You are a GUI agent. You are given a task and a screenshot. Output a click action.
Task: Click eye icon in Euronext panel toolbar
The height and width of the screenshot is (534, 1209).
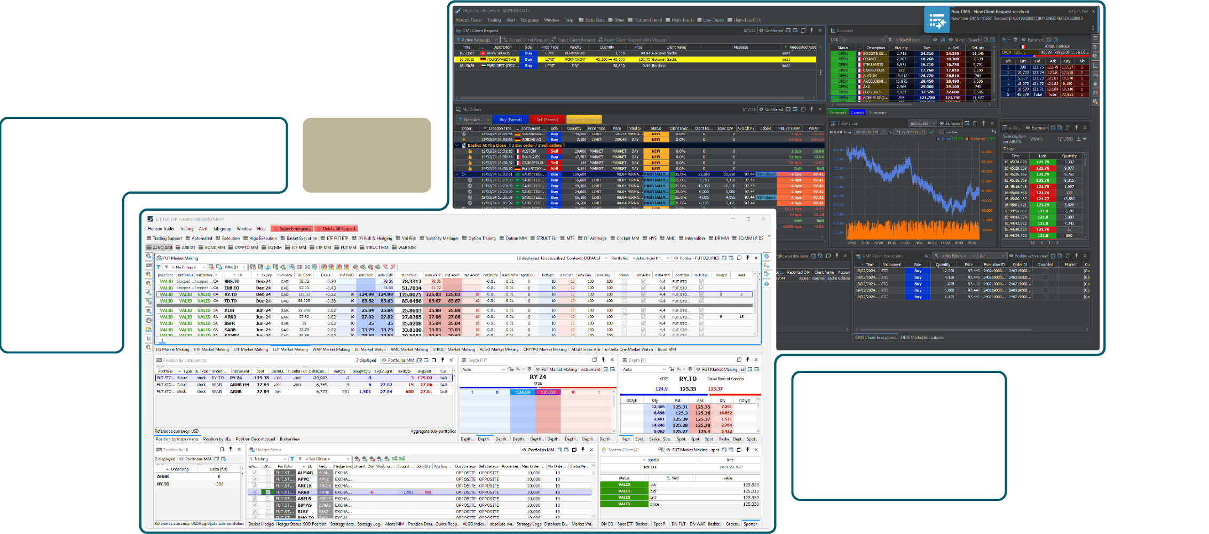pos(935,39)
